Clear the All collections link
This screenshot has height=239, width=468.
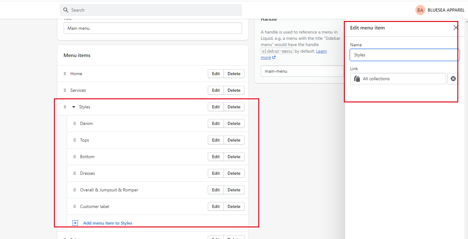(453, 79)
